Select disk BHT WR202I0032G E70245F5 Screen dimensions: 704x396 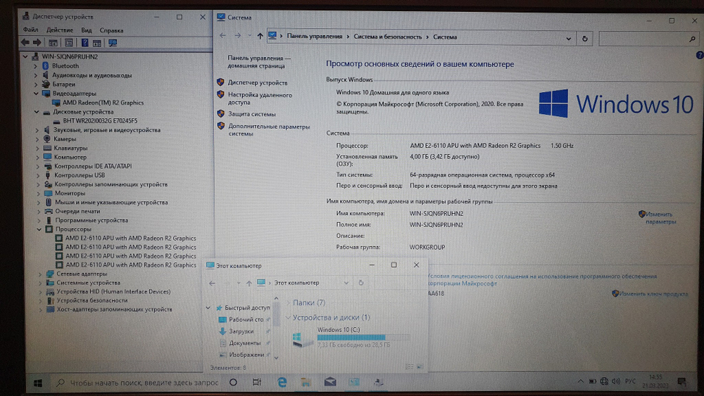coord(100,121)
